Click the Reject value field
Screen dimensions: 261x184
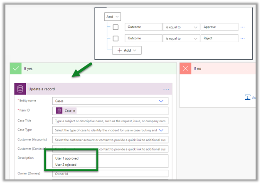[x=219, y=39]
